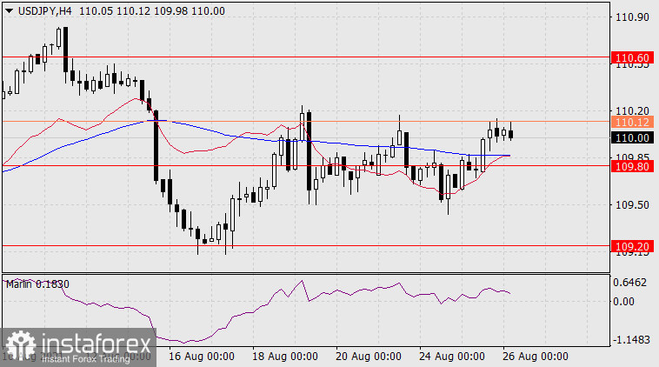659x367 pixels.
Task: Click the 26 Aug 00:00 time label
Action: [536, 357]
